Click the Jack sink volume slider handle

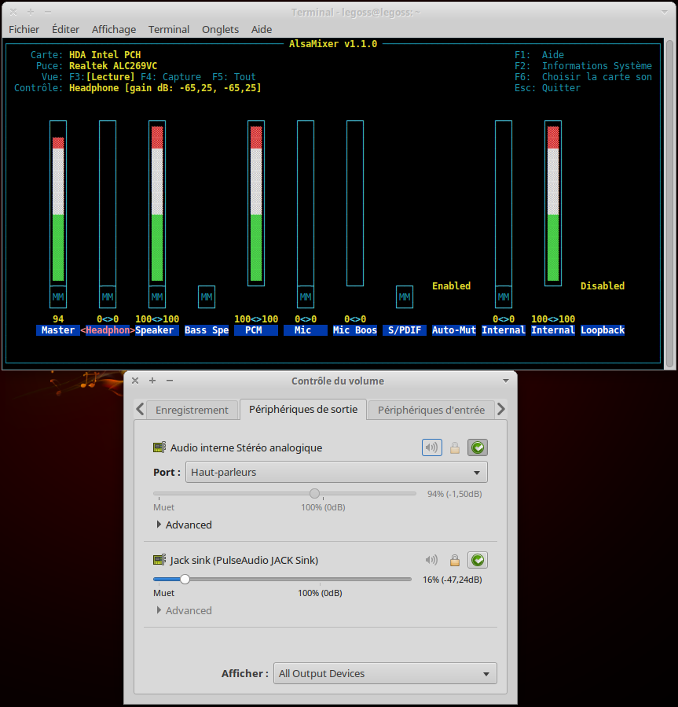pos(185,579)
